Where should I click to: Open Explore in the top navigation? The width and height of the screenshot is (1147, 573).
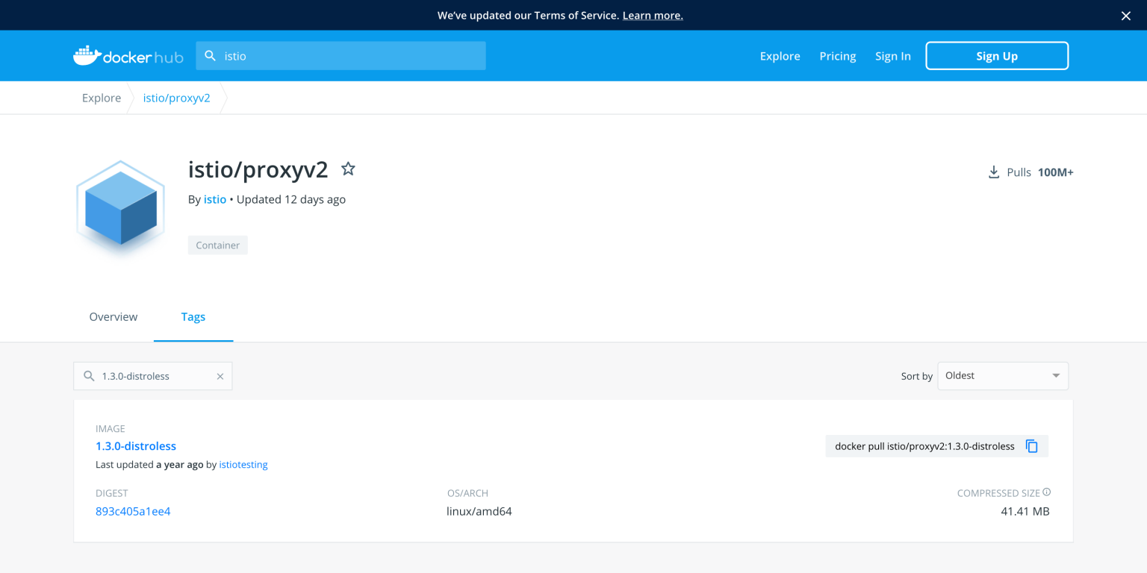(780, 56)
